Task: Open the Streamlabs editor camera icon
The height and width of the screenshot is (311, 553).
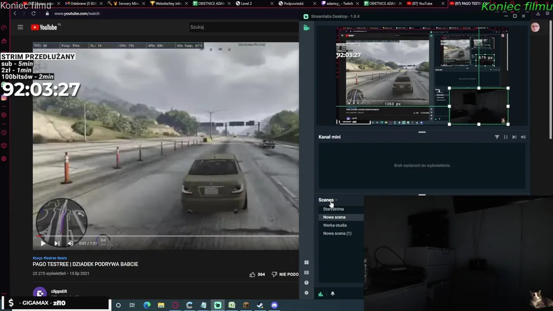Action: (306, 28)
